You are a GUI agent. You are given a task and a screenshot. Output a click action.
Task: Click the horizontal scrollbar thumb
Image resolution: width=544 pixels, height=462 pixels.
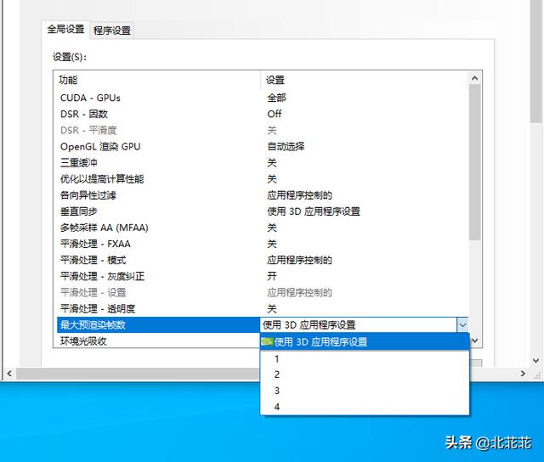pos(139,374)
